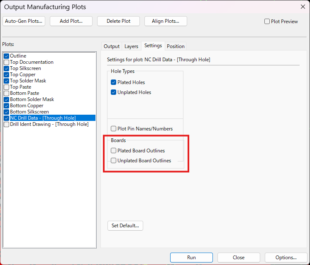Open the Align Plots dialog
The image size is (310, 265).
pyautogui.click(x=166, y=21)
